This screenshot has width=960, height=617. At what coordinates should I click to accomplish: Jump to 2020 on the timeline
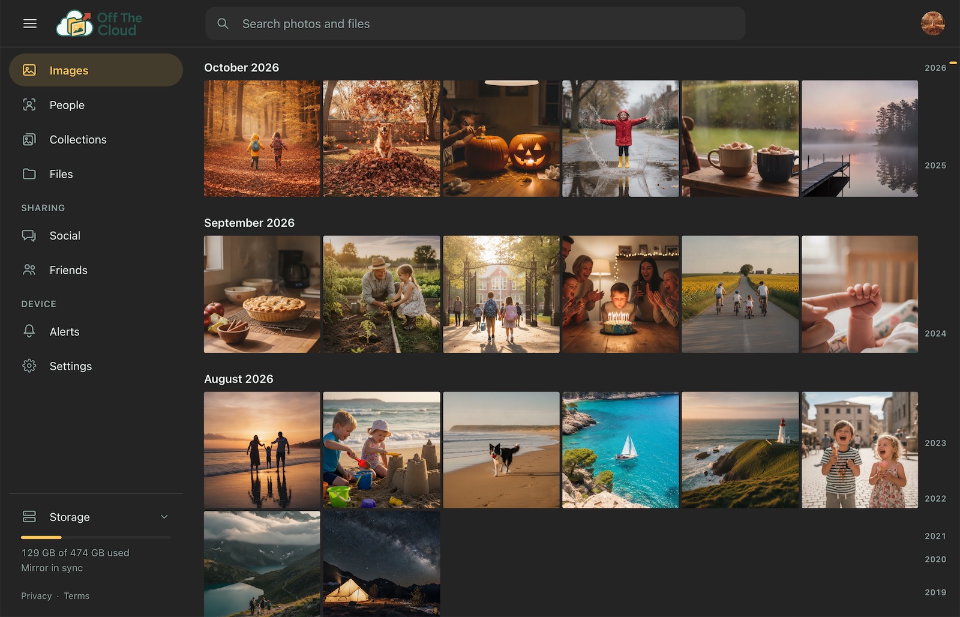point(935,559)
